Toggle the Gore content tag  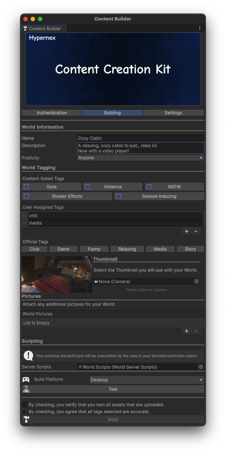coord(51,187)
